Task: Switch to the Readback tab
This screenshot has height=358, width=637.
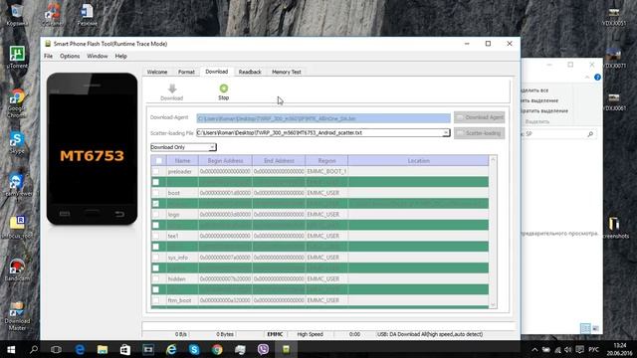Action: [250, 72]
